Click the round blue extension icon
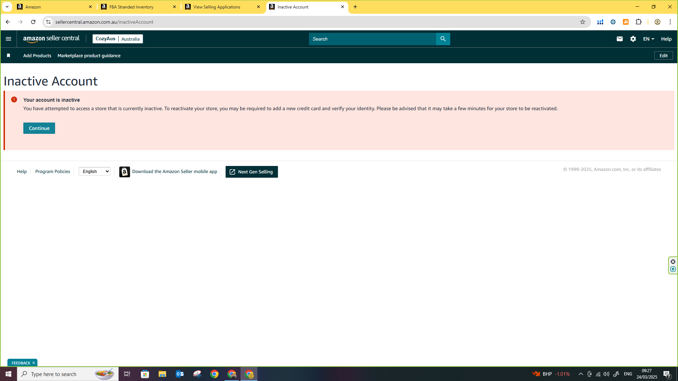 613,22
